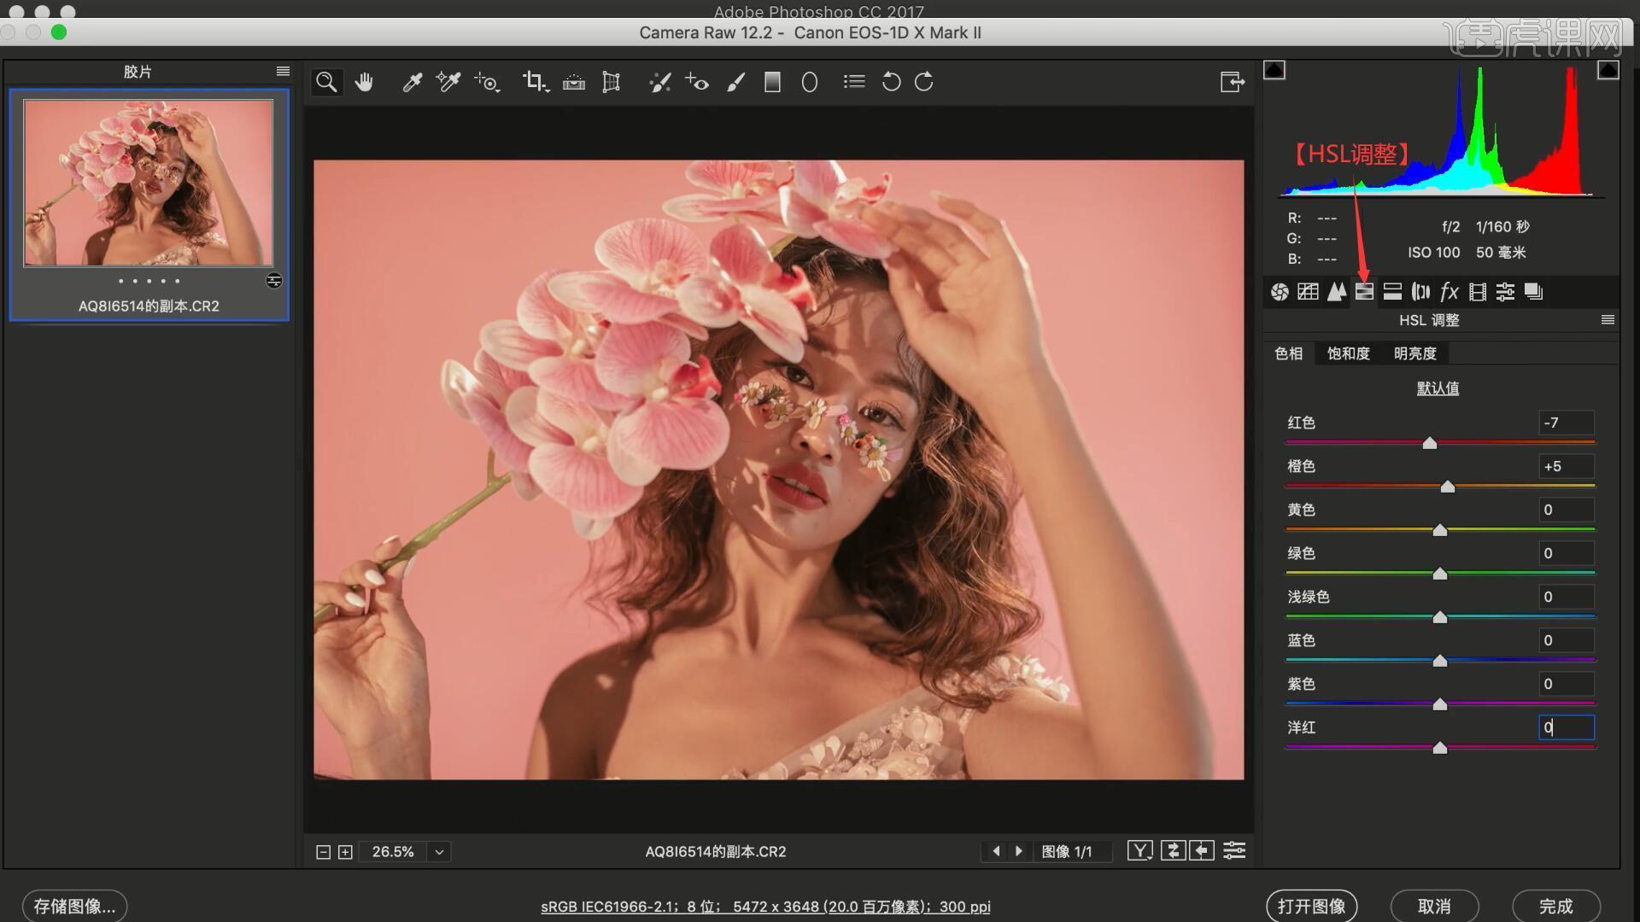Open the filmstrip panel menu
The image size is (1640, 922).
coord(283,72)
